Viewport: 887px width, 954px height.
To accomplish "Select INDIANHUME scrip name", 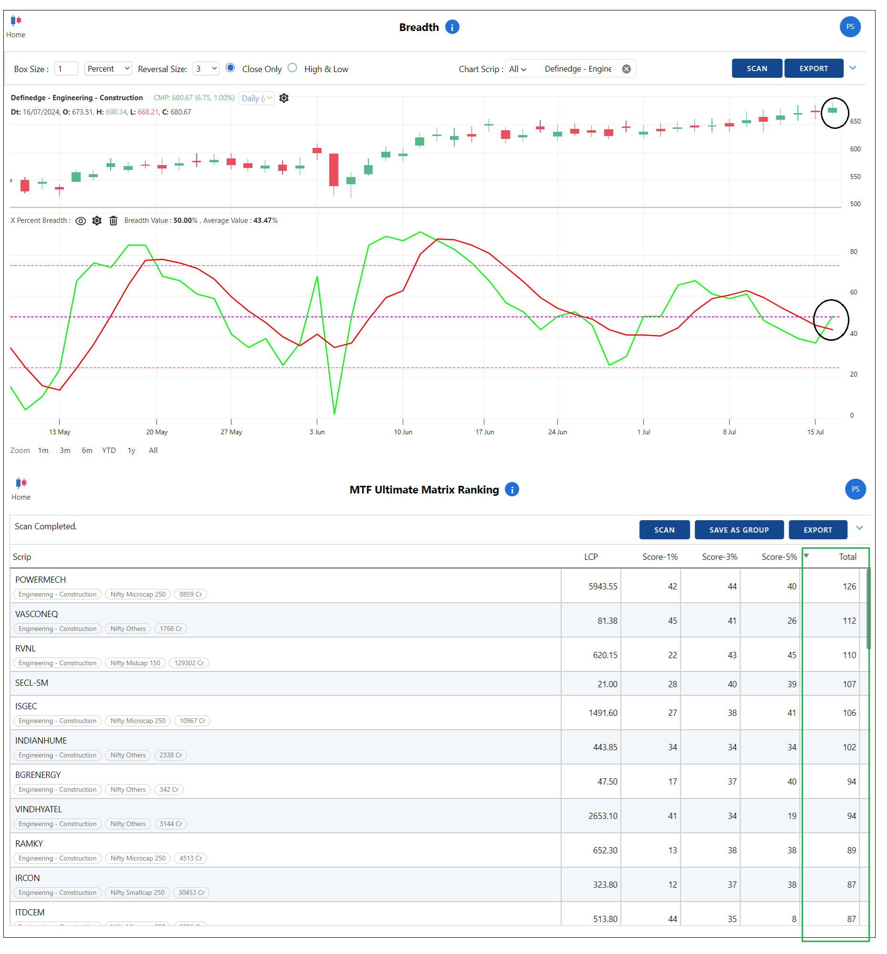I will pos(41,741).
